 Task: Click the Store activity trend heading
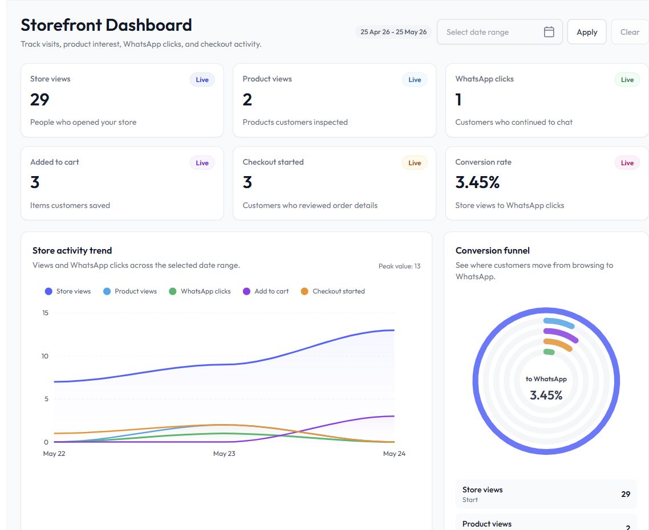72,250
